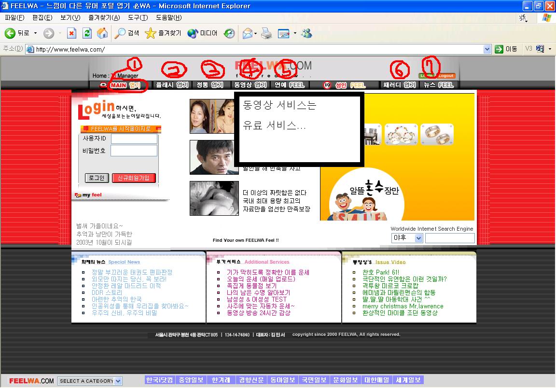Stop page loading with the X icon
Image resolution: width=556 pixels, height=388 pixels.
point(71,33)
